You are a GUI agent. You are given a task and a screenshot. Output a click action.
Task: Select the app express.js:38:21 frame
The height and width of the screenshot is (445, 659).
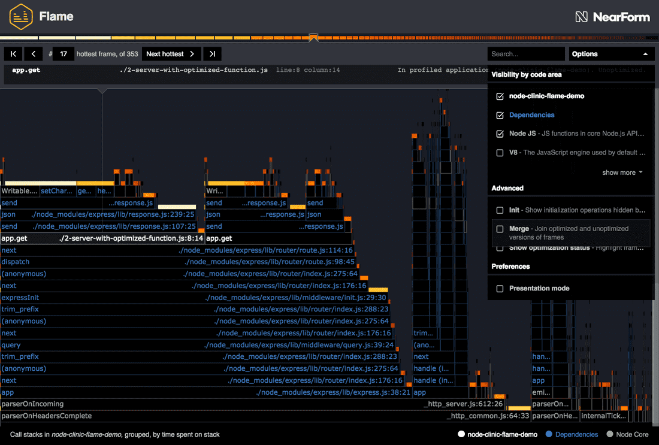pyautogui.click(x=206, y=392)
